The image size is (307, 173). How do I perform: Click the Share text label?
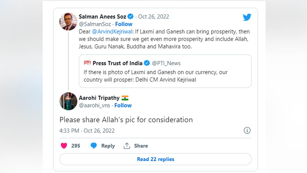coord(141,146)
